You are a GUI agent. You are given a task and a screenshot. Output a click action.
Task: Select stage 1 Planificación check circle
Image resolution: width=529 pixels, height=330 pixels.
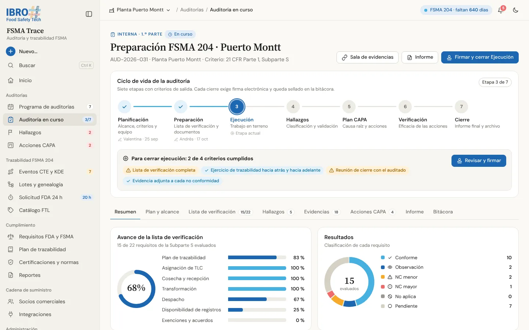125,107
